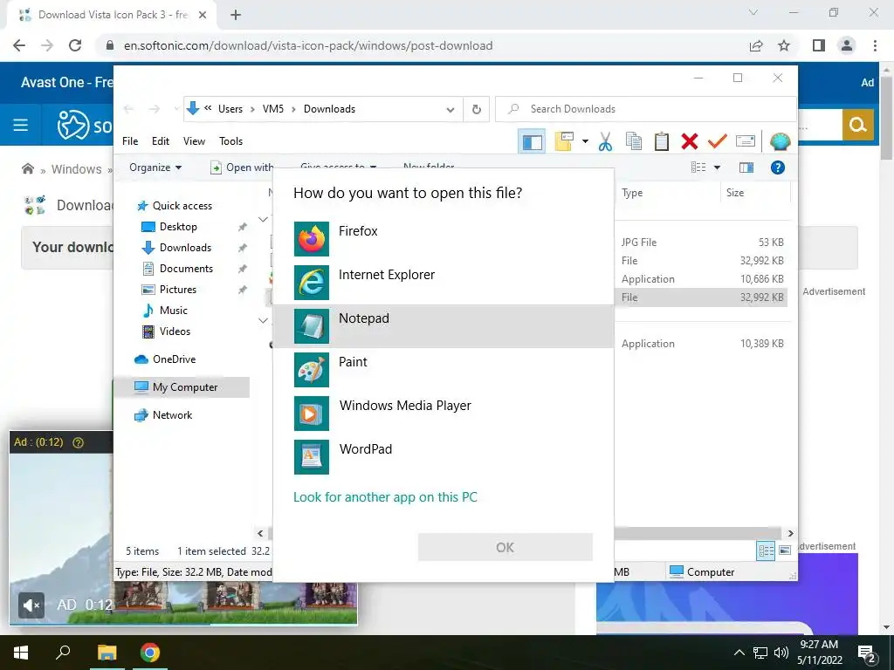Choose WordPad to open this file
The height and width of the screenshot is (670, 894).
click(443, 457)
